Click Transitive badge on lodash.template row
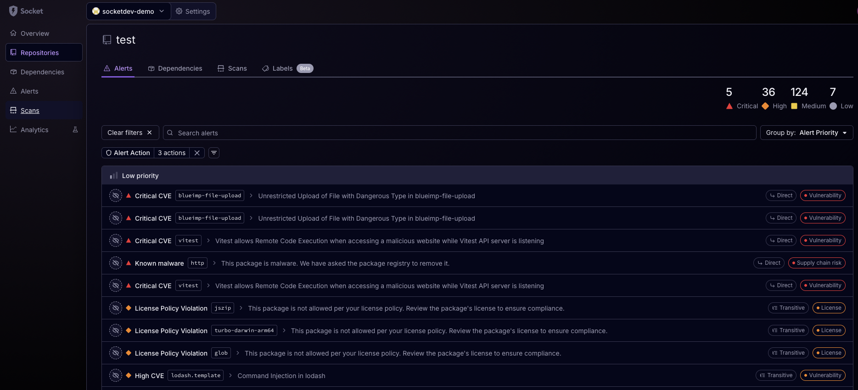The image size is (858, 390). point(776,375)
